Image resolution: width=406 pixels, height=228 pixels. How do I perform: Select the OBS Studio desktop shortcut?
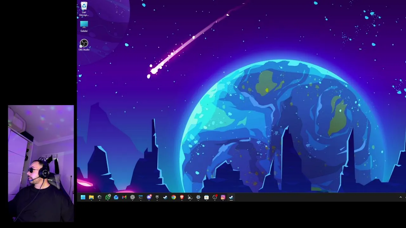point(84,45)
